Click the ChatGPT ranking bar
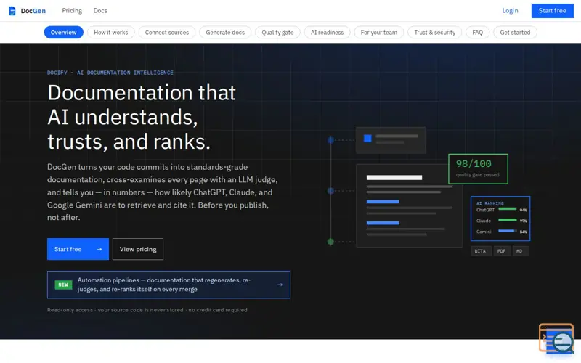 click(507, 209)
